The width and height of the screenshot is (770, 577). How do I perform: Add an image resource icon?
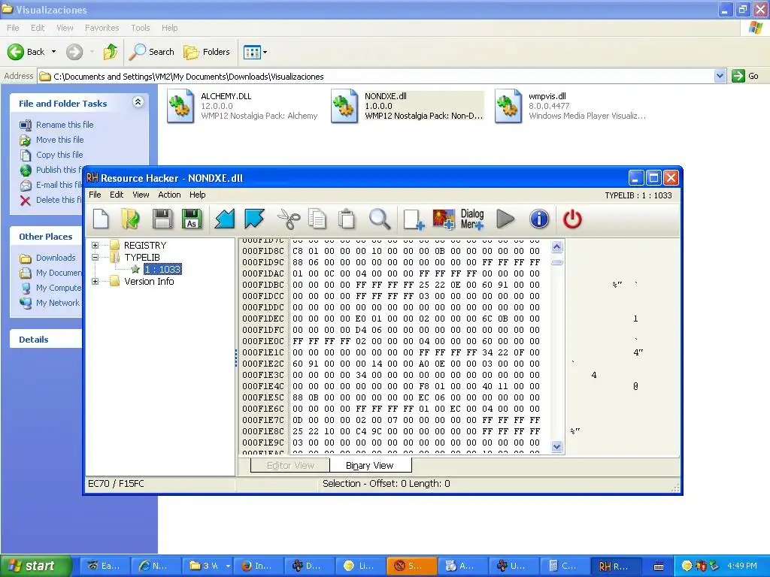pos(444,219)
